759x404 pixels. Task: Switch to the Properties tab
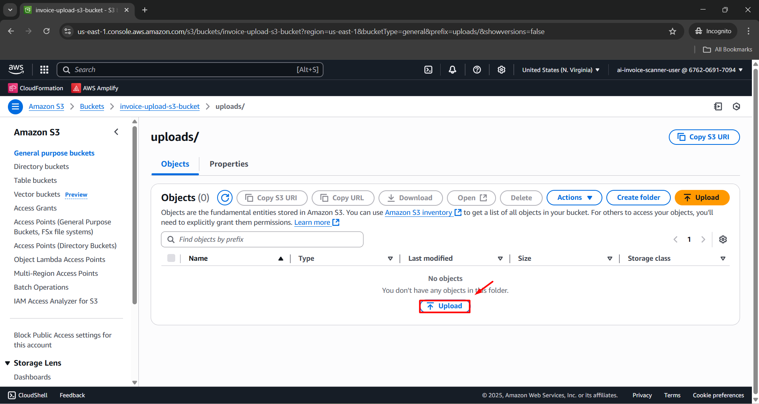(229, 164)
